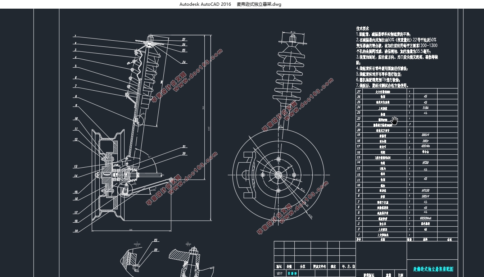Image resolution: width=484 pixels, height=277 pixels.
Task: Select callout number 19 at the bottom left
Action: 76,231
